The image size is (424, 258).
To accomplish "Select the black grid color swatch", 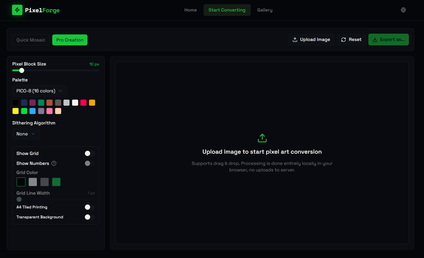I will (21, 182).
